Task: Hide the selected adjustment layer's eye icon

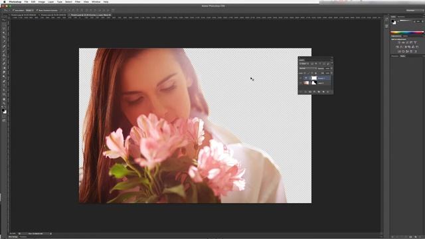Action: point(301,78)
